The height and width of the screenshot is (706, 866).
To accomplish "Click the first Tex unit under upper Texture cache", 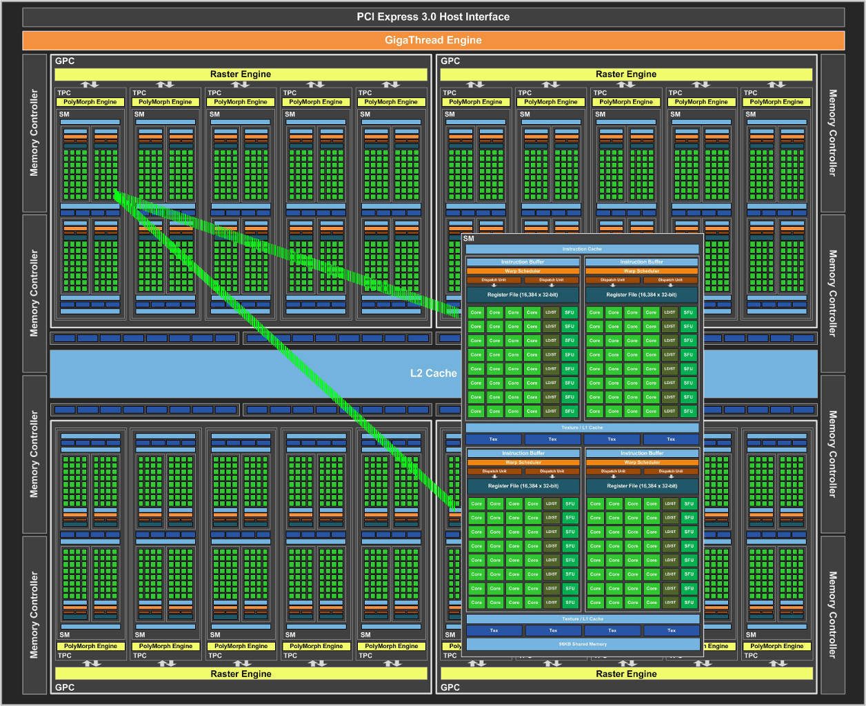I will click(494, 439).
